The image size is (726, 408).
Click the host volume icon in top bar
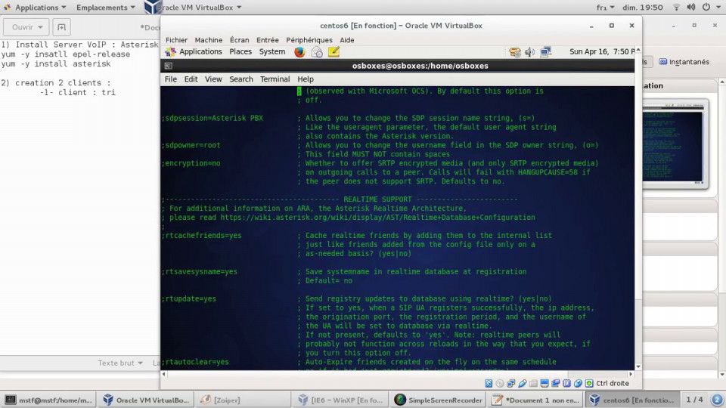[690, 8]
